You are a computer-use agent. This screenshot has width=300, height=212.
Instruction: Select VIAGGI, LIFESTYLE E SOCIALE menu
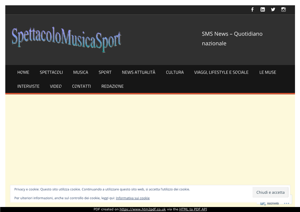221,72
